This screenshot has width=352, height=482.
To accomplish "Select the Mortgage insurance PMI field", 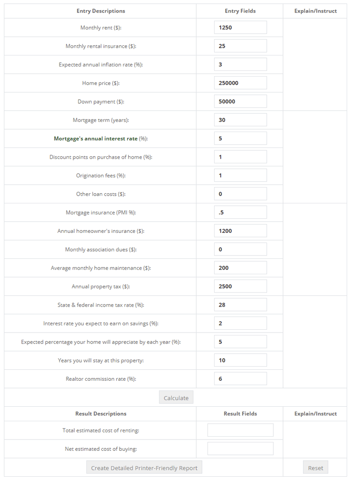I will pos(240,212).
